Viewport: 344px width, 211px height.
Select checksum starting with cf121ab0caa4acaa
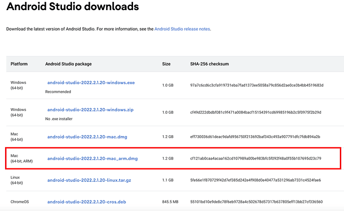tap(255, 158)
